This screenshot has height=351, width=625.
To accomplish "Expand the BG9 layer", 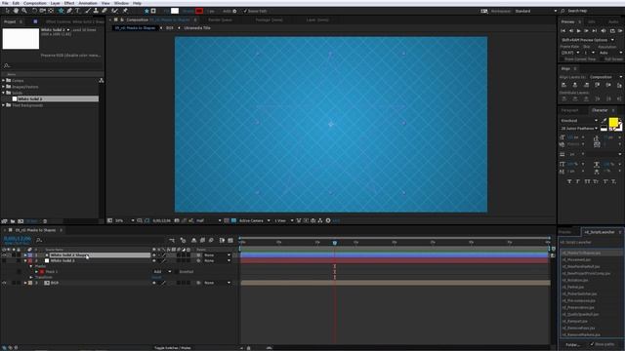I will coord(25,283).
